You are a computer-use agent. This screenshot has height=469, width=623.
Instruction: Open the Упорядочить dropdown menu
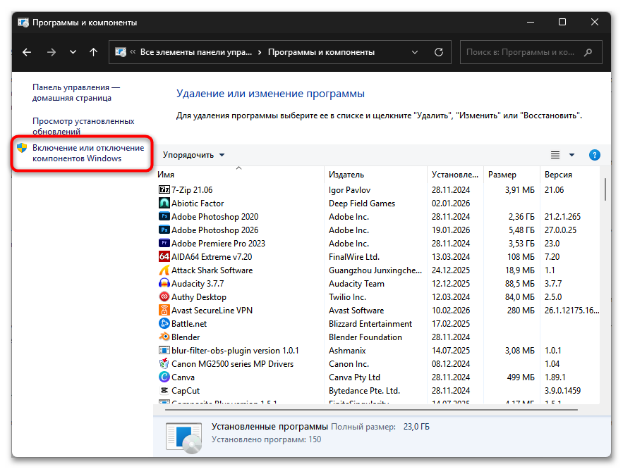coord(193,155)
